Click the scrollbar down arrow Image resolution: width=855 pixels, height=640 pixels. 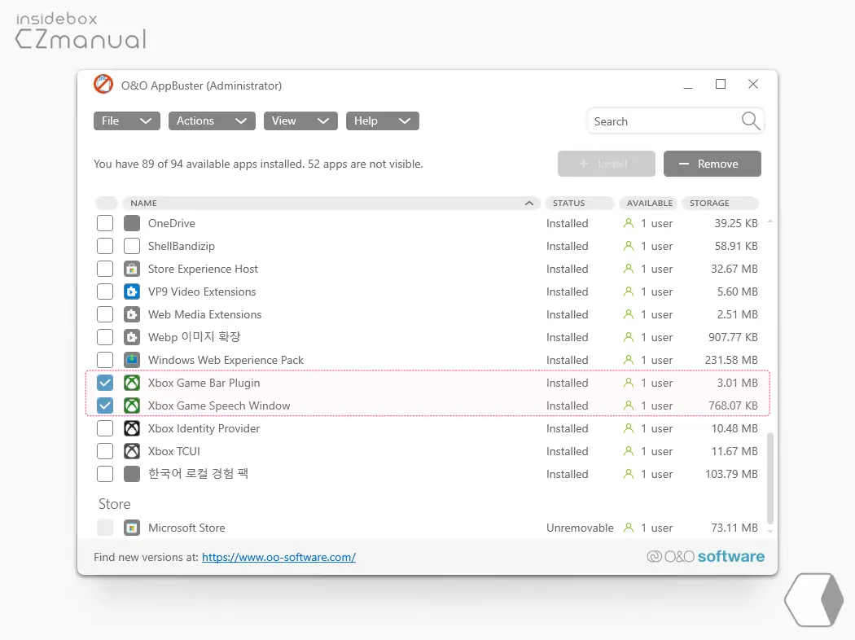tap(770, 530)
